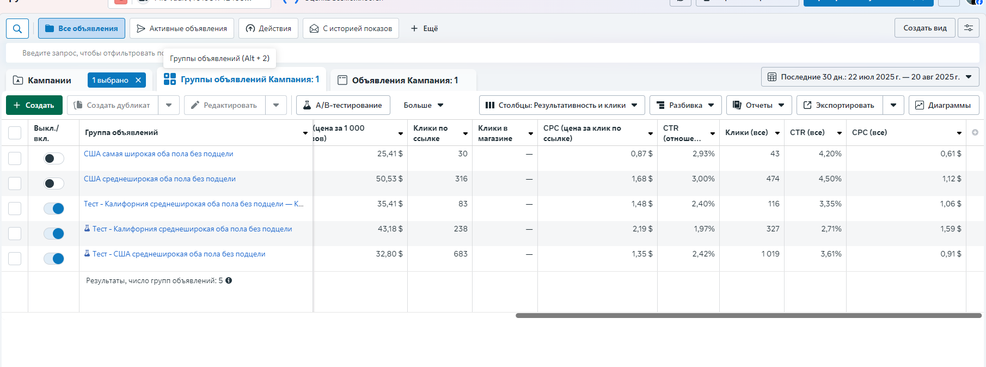This screenshot has height=367, width=986.
Task: Select Активные объявления view tab
Action: click(182, 28)
